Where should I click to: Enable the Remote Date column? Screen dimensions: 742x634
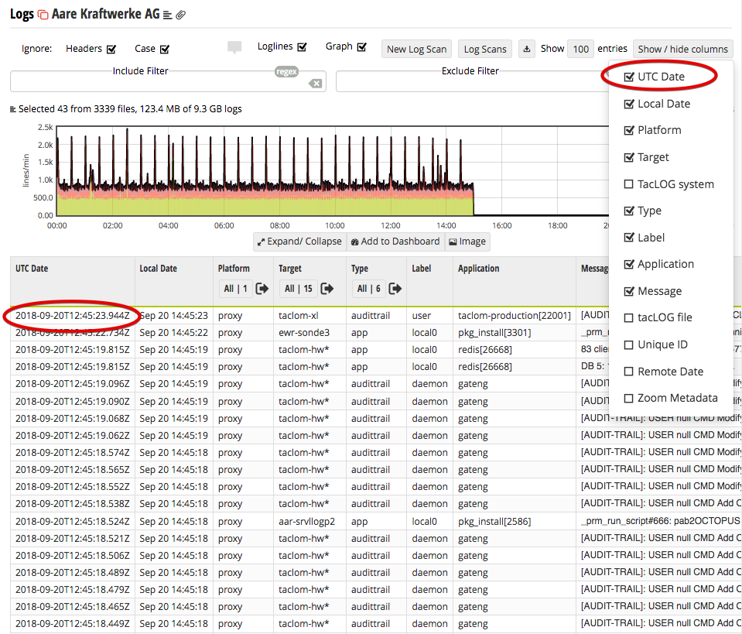(x=629, y=372)
